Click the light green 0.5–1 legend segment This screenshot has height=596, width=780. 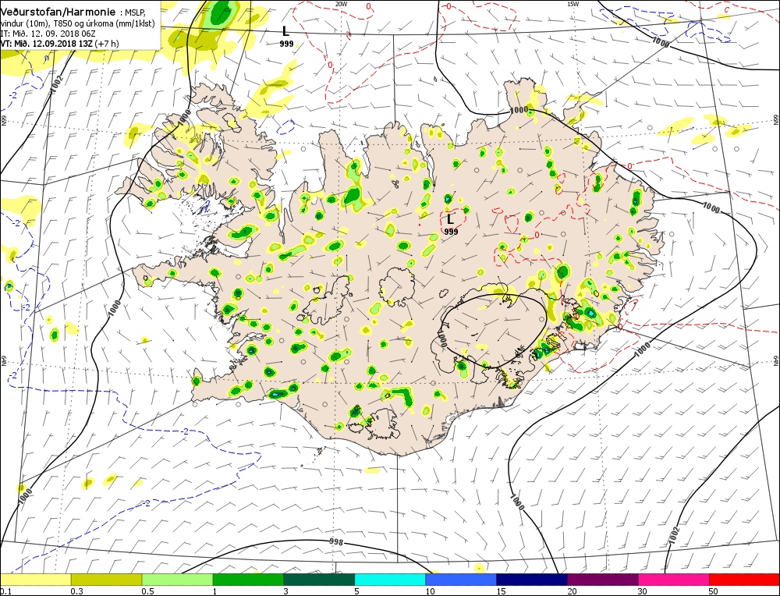pyautogui.click(x=178, y=580)
